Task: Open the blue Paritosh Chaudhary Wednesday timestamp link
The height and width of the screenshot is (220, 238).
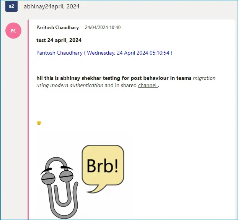Action: (104, 53)
